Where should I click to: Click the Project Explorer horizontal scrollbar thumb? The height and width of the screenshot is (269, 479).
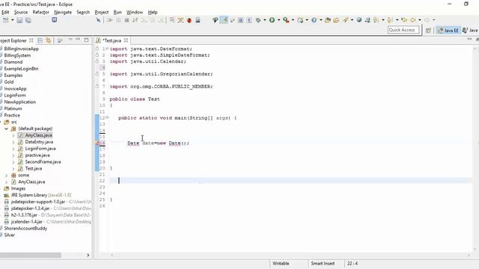31,255
